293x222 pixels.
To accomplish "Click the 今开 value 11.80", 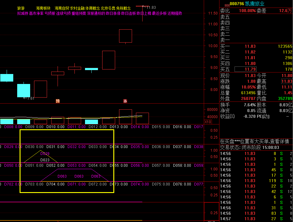I will [287, 76].
